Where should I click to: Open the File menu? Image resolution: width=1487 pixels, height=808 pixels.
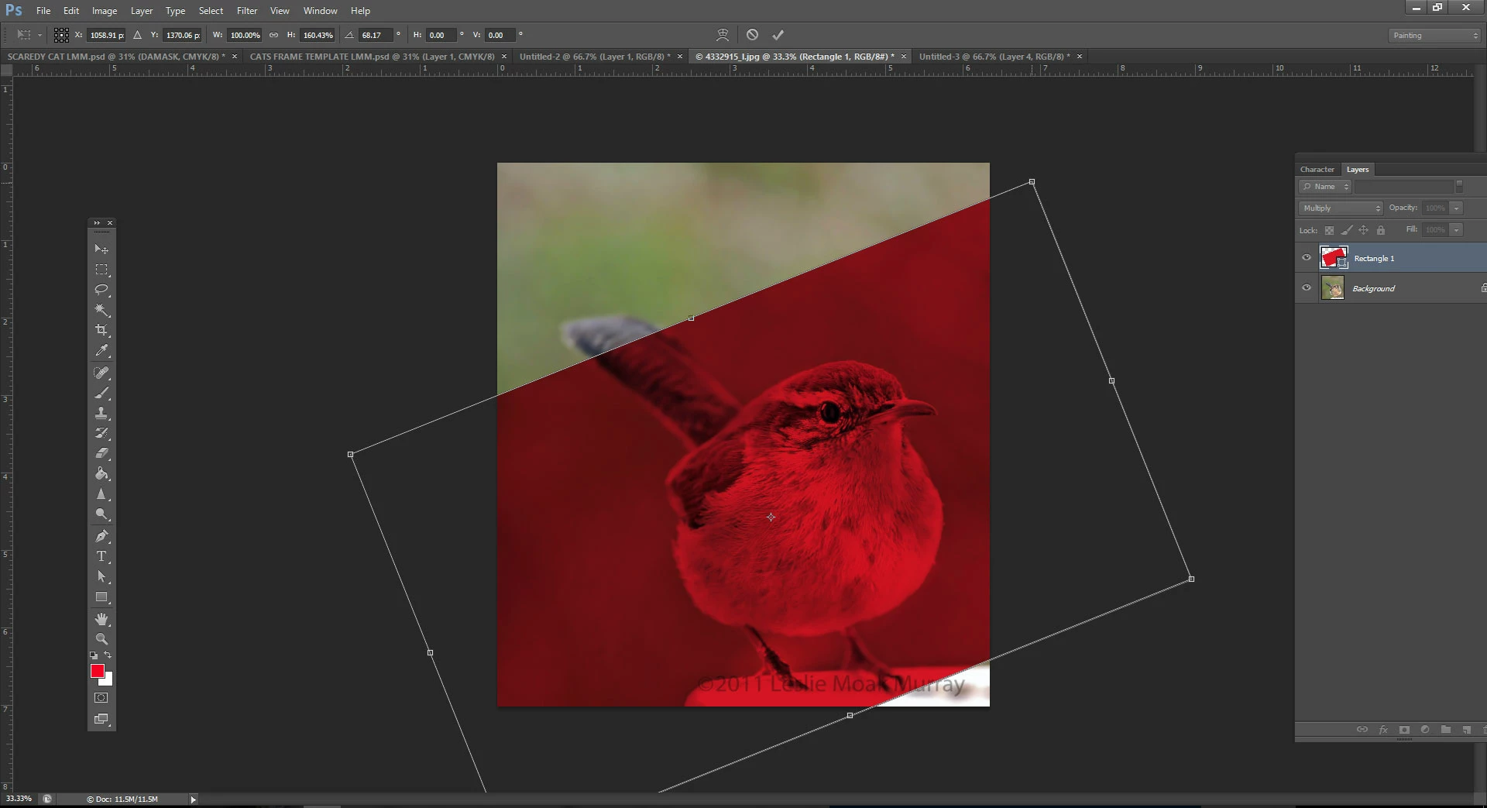[x=43, y=11]
